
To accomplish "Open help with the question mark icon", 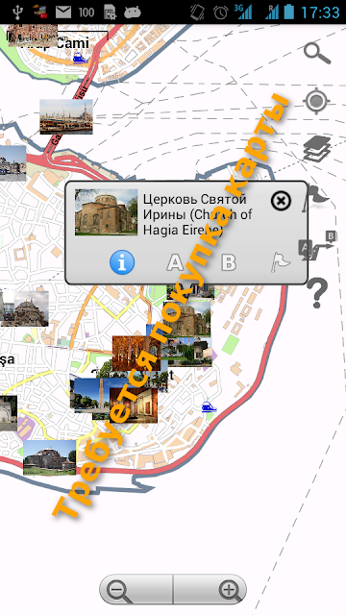I will click(317, 292).
